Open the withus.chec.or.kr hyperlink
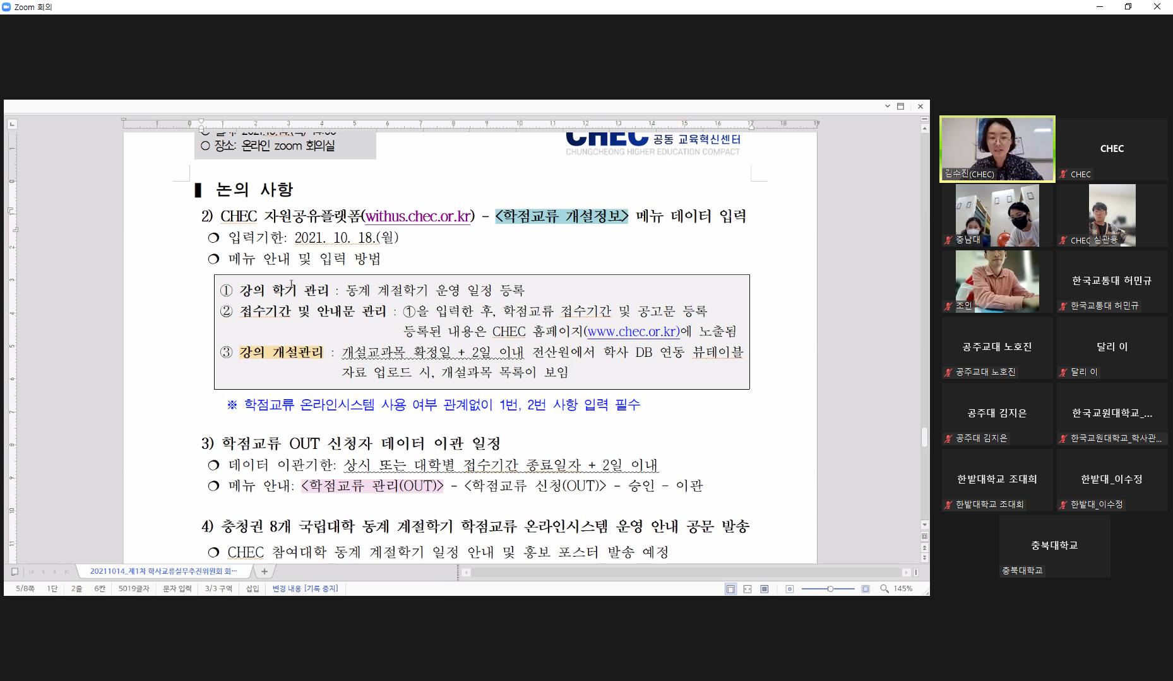This screenshot has width=1173, height=681. tap(418, 216)
